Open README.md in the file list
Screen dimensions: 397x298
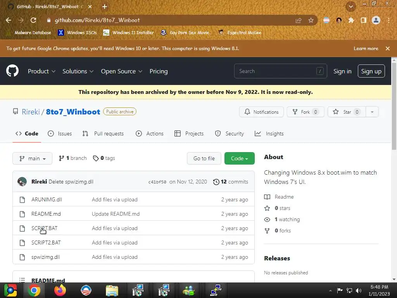pos(46,214)
